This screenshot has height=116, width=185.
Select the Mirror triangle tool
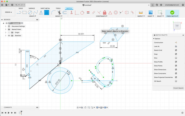click(x=41, y=12)
